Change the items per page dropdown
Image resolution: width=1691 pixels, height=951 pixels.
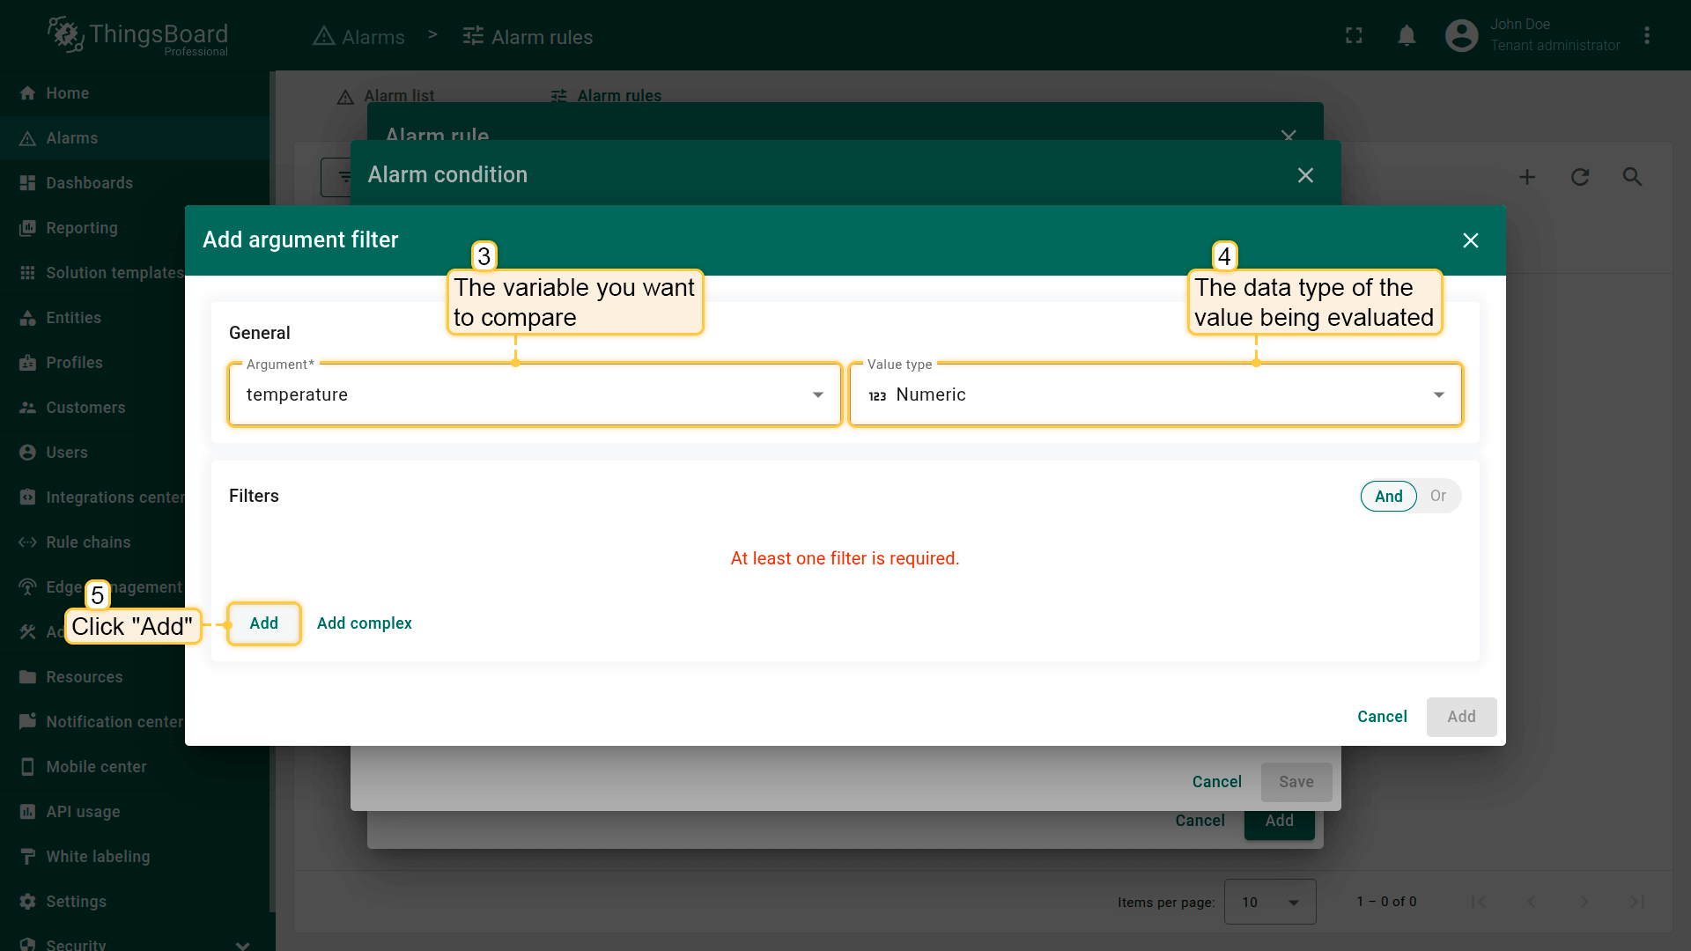1269,902
